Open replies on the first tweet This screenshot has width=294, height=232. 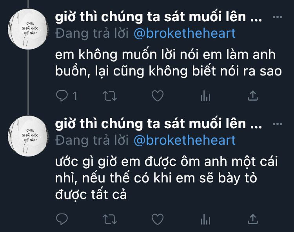(x=66, y=96)
